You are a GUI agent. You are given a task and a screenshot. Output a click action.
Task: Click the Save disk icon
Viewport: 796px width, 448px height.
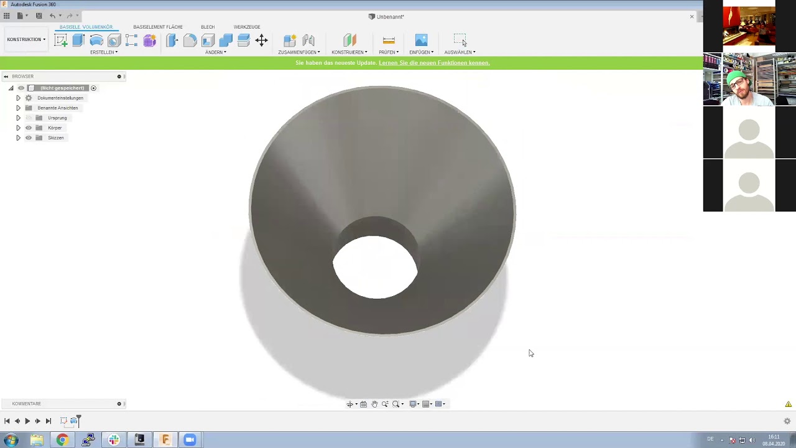[39, 16]
